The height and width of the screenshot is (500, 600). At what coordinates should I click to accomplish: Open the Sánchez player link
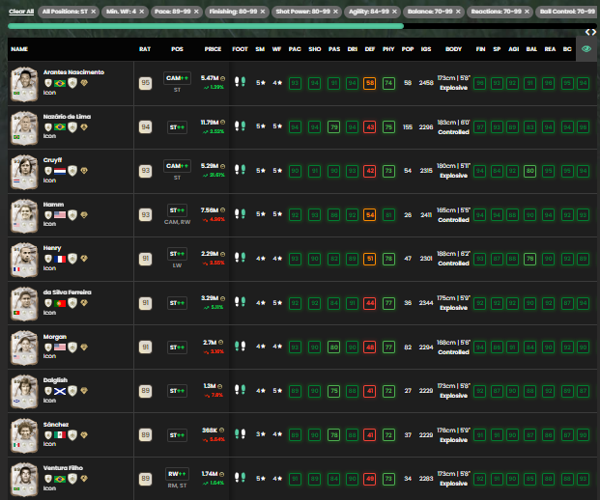(56, 425)
